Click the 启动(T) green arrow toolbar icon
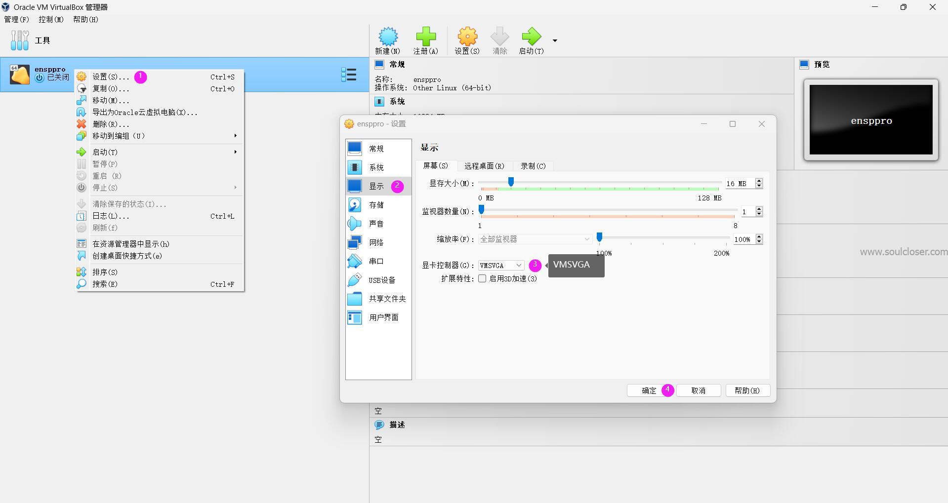 coord(531,37)
